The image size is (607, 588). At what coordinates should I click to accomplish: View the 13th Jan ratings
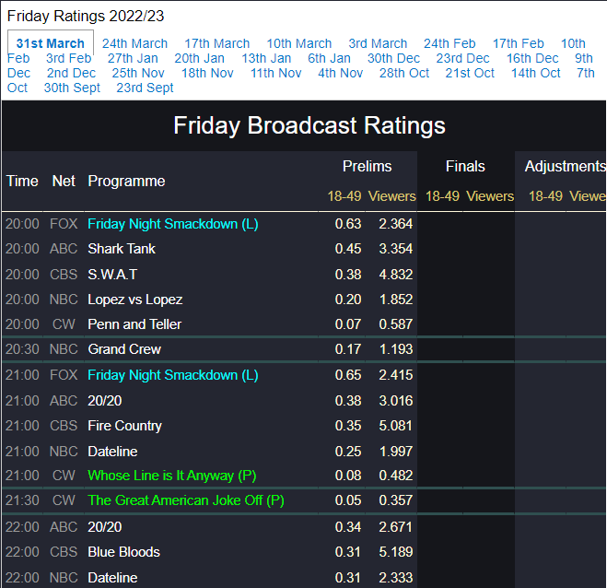pos(266,58)
